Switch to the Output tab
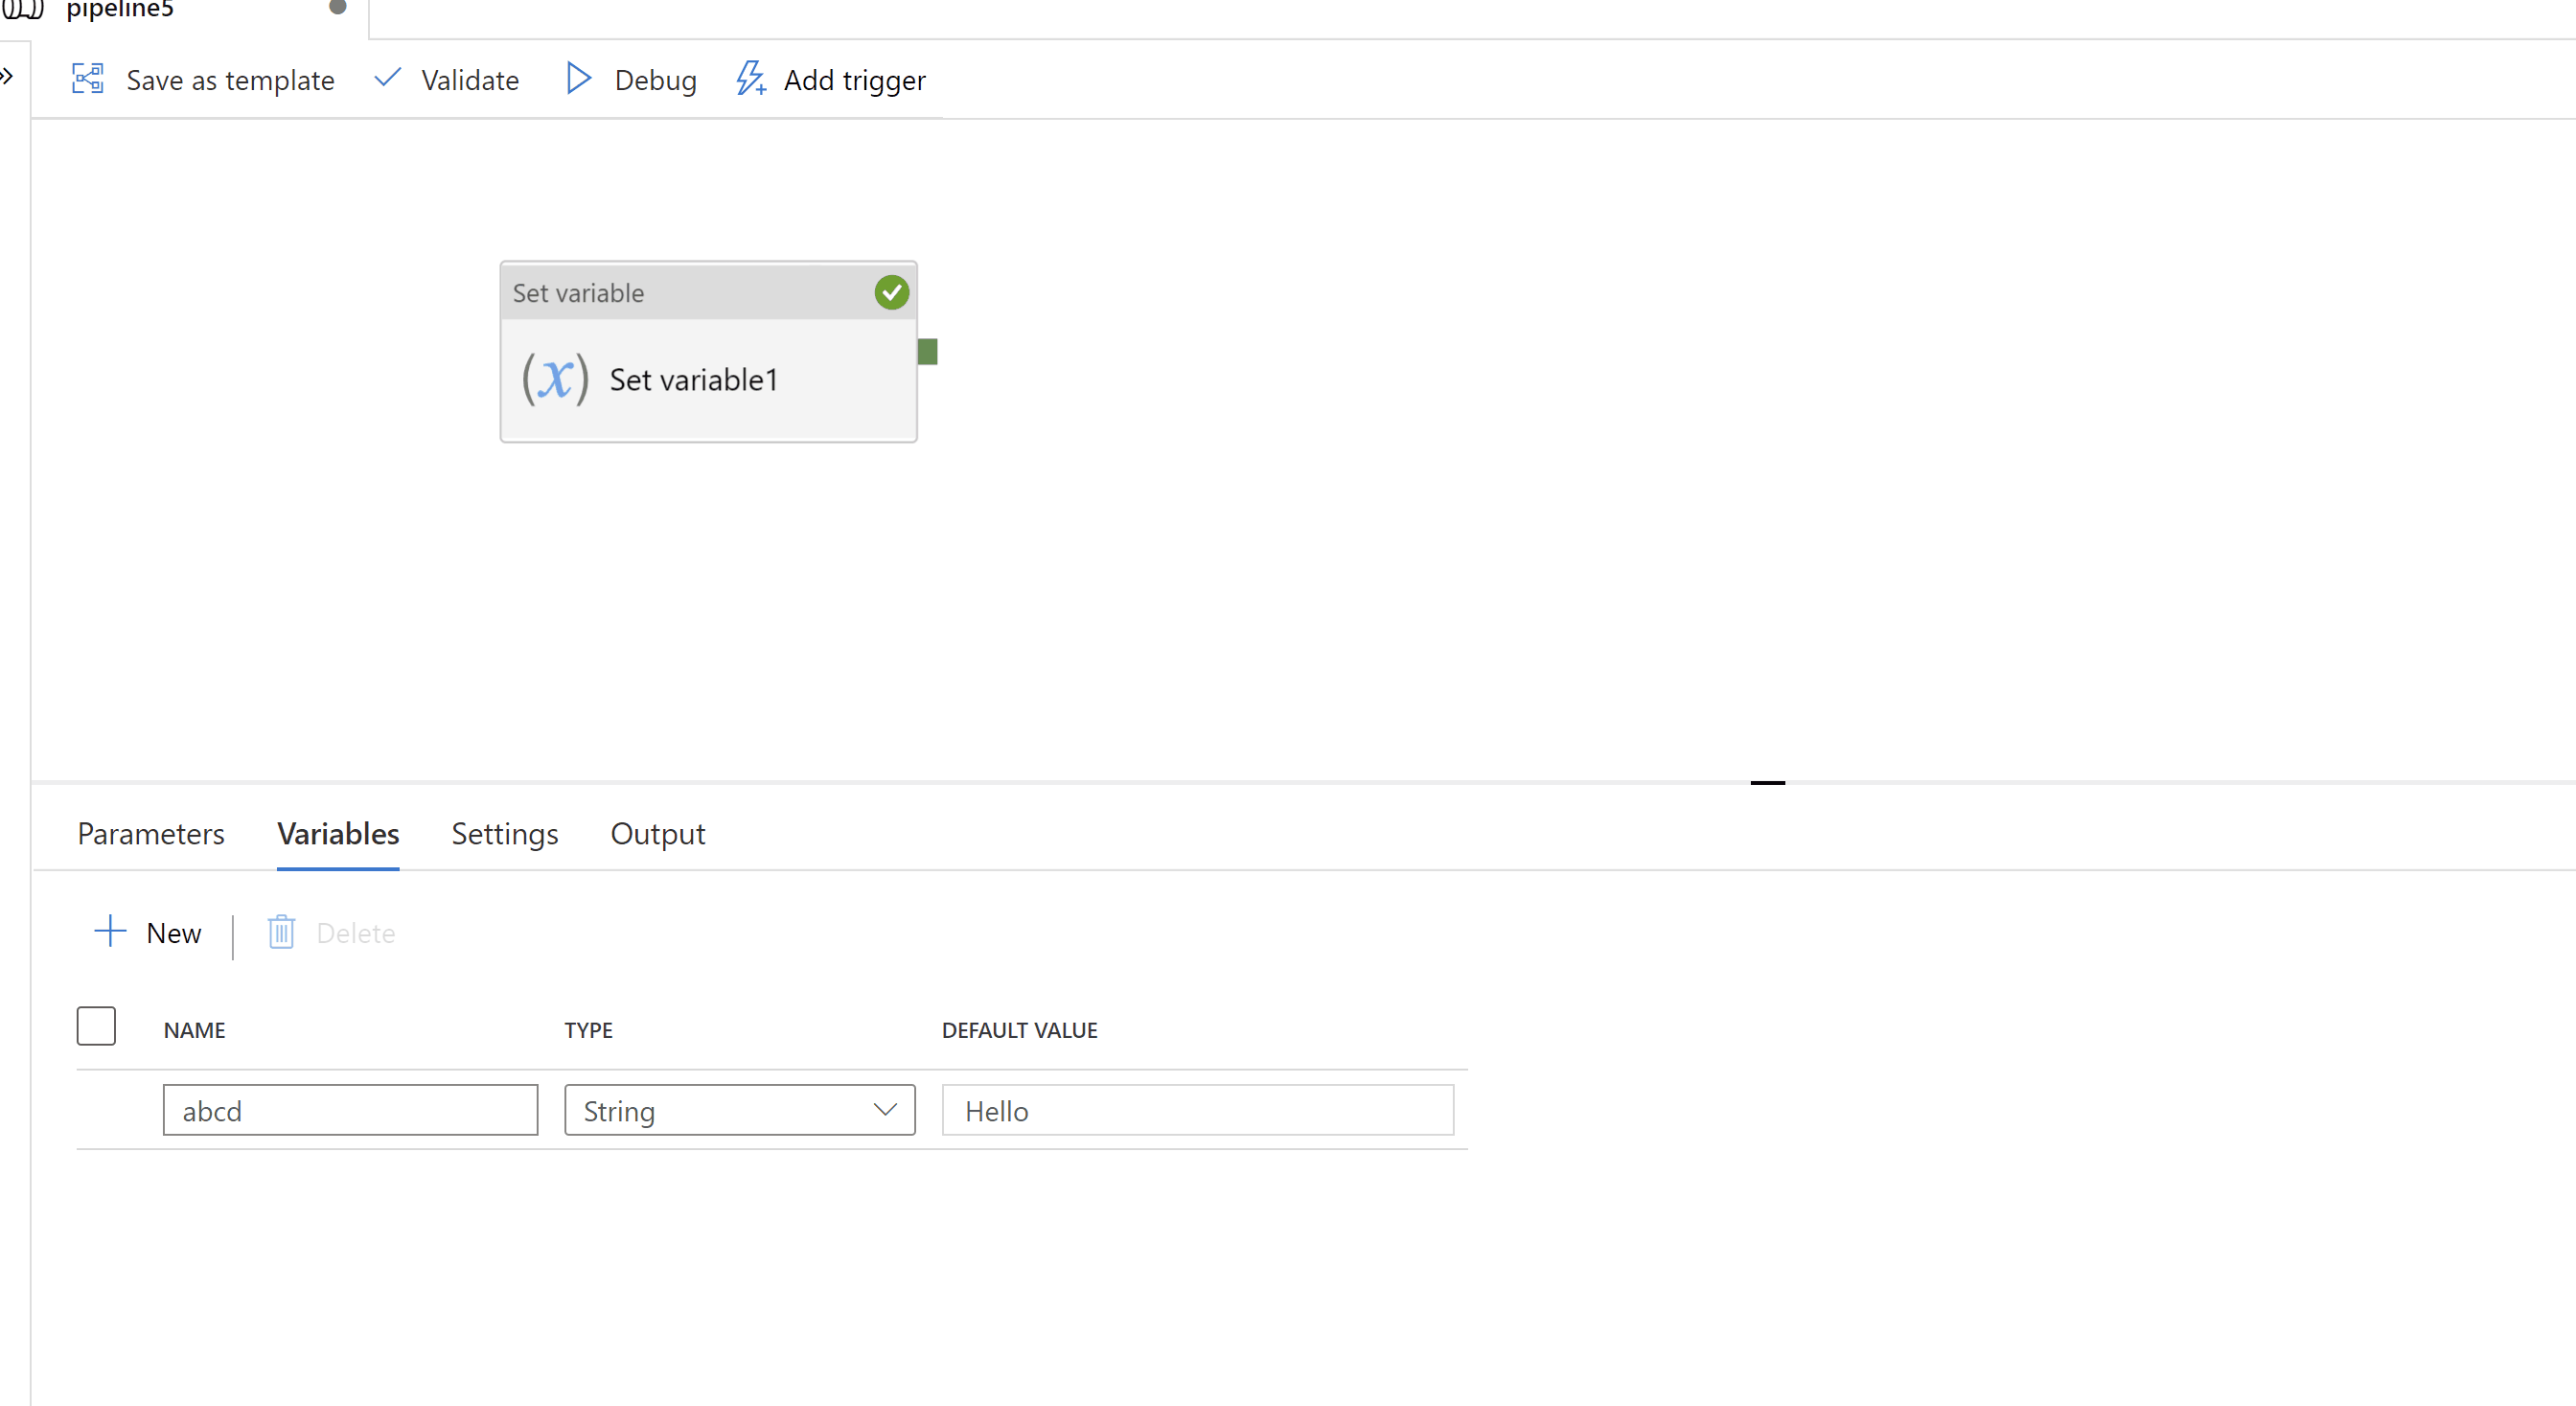2576x1406 pixels. 657,833
